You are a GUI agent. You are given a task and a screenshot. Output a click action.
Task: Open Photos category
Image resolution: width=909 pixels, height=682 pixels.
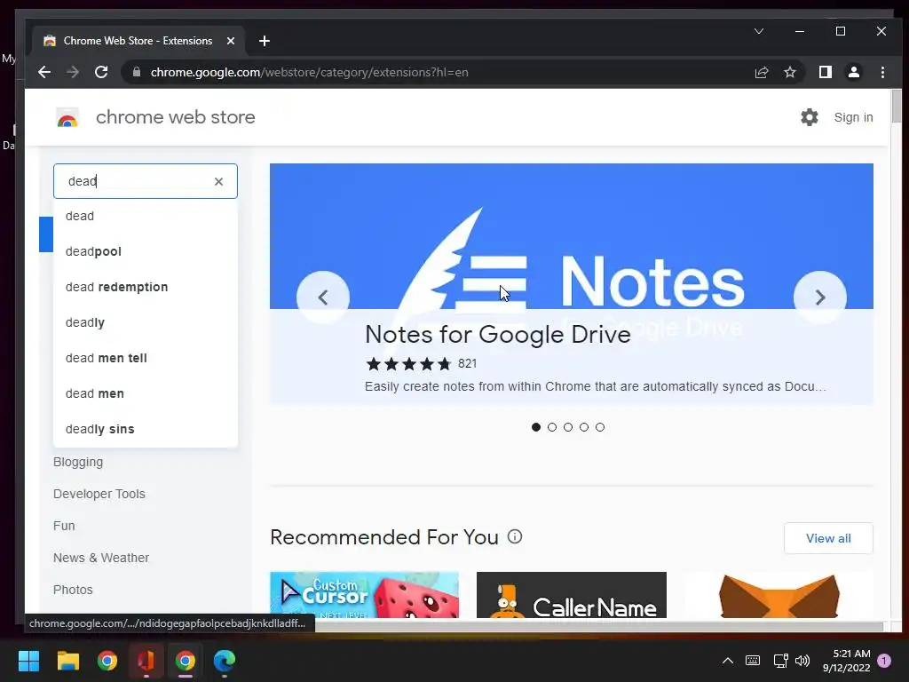(x=73, y=590)
